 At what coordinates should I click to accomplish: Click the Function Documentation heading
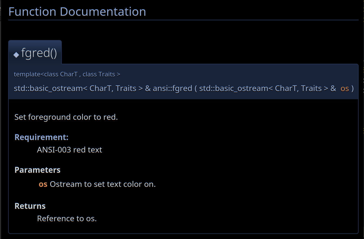coord(77,12)
